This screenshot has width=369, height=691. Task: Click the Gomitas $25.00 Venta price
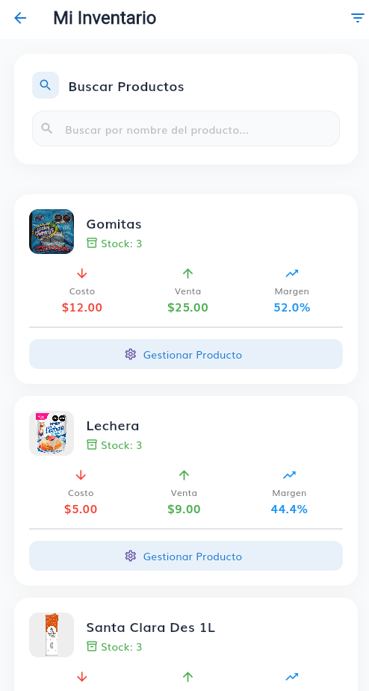click(x=187, y=308)
